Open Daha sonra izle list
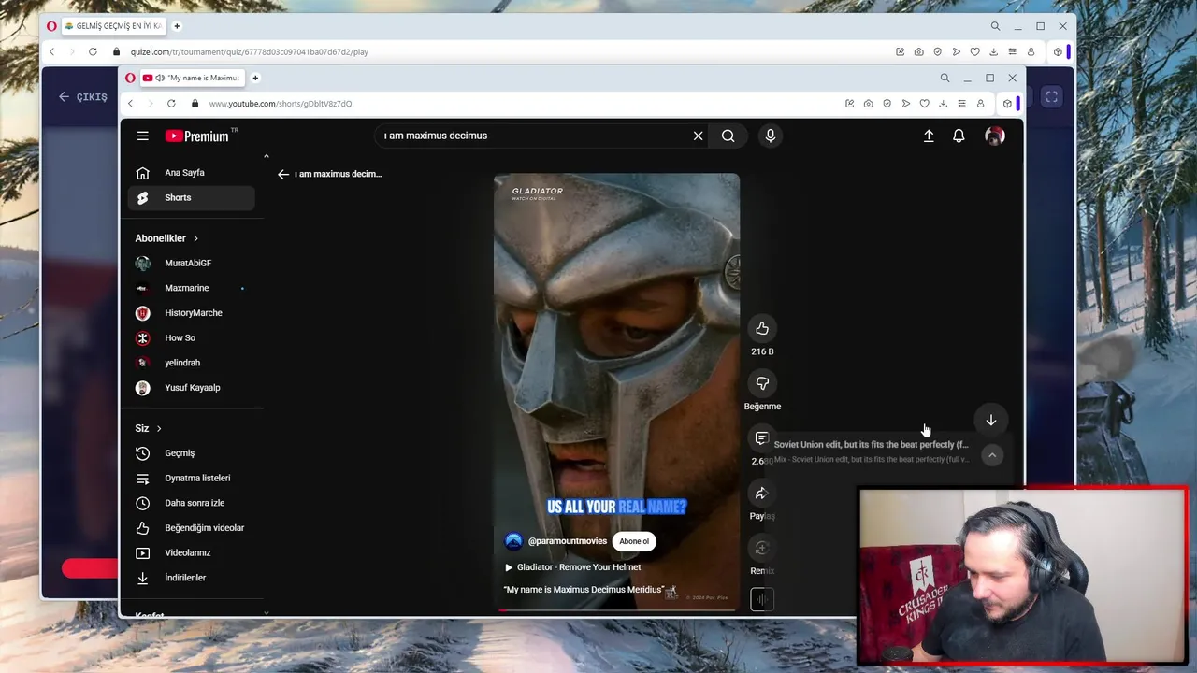 pyautogui.click(x=191, y=503)
